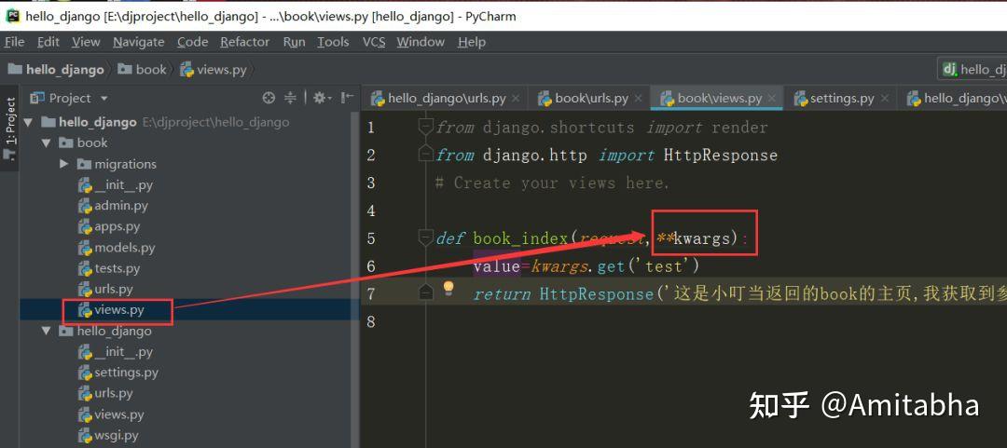Click the collapse all icon in Project panel
This screenshot has width=1007, height=448.
pos(290,98)
